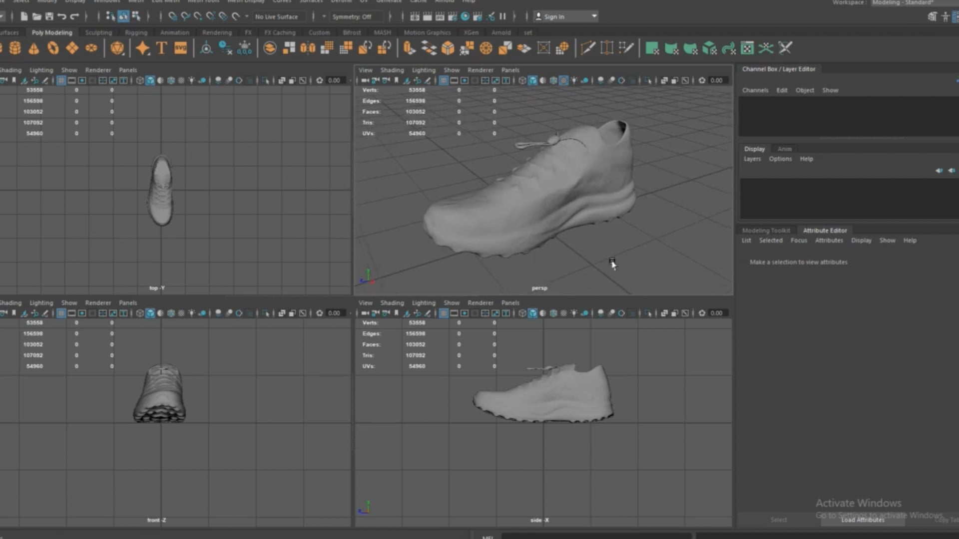This screenshot has width=959, height=539.
Task: Toggle isolate select in the persp panel toolbar
Action: [648, 80]
